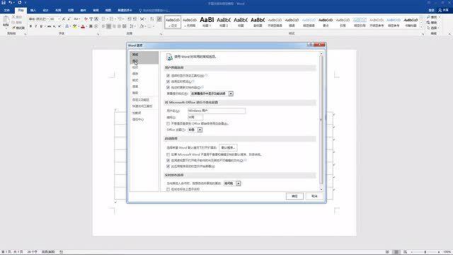Click the OK button in Word Options
The width and height of the screenshot is (453, 255).
(294, 196)
